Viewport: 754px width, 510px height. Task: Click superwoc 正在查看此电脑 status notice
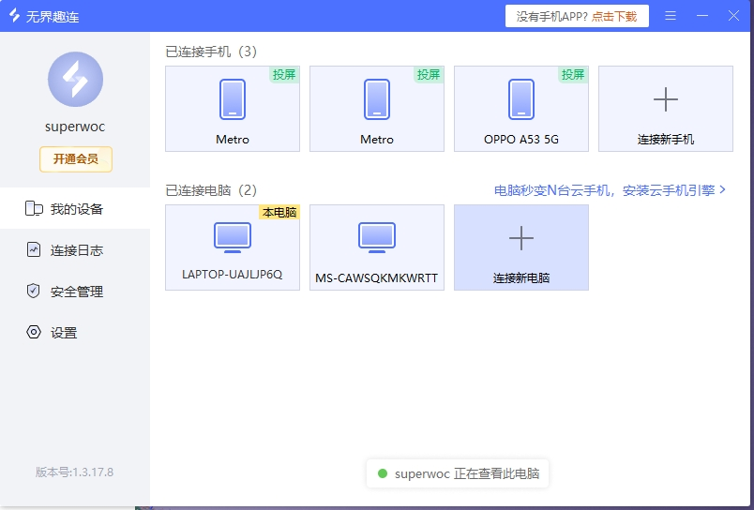pos(458,473)
